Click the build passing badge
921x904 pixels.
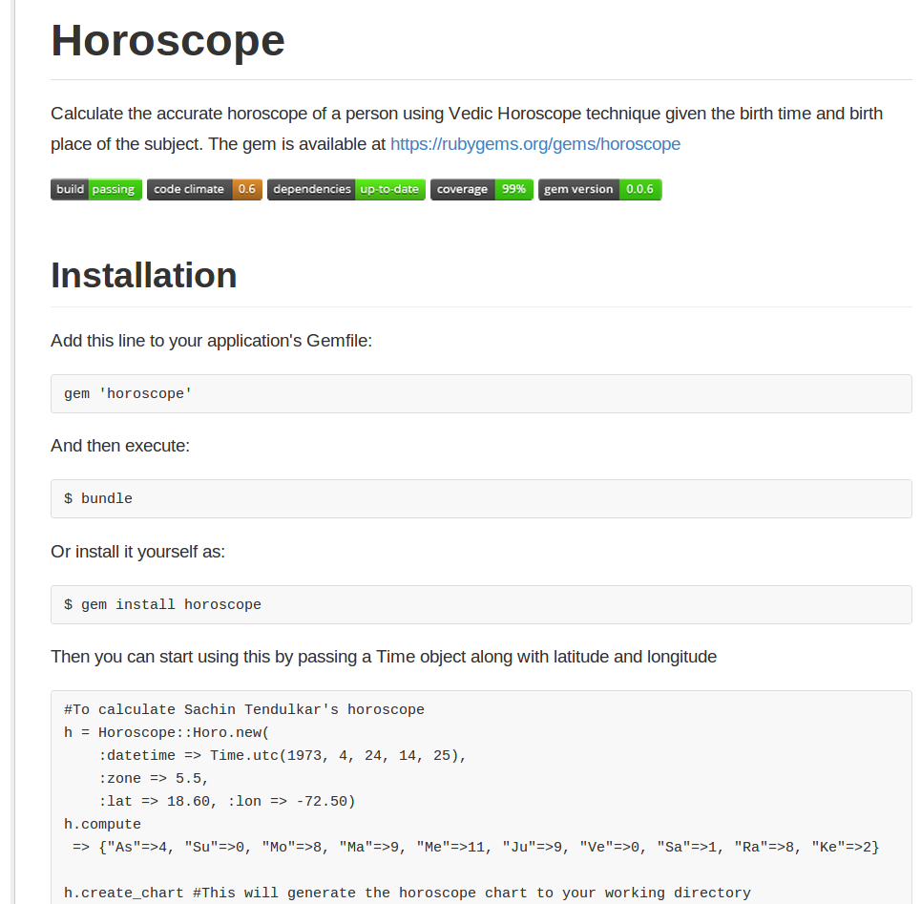96,189
